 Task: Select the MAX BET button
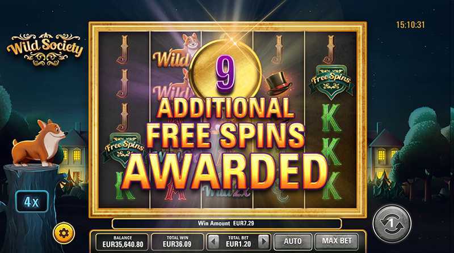coord(337,241)
